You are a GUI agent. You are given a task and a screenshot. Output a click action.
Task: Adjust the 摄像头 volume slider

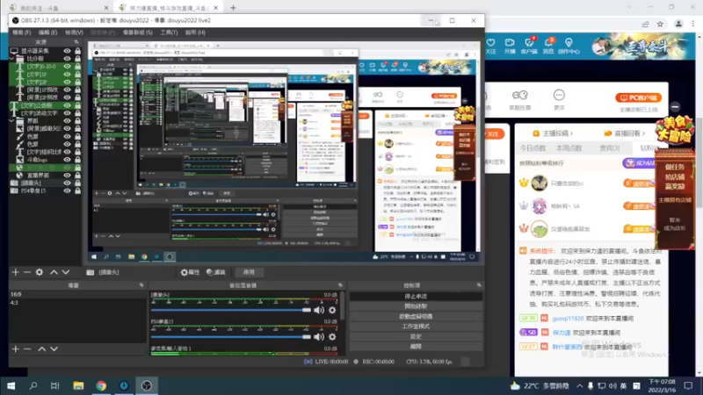231,310
